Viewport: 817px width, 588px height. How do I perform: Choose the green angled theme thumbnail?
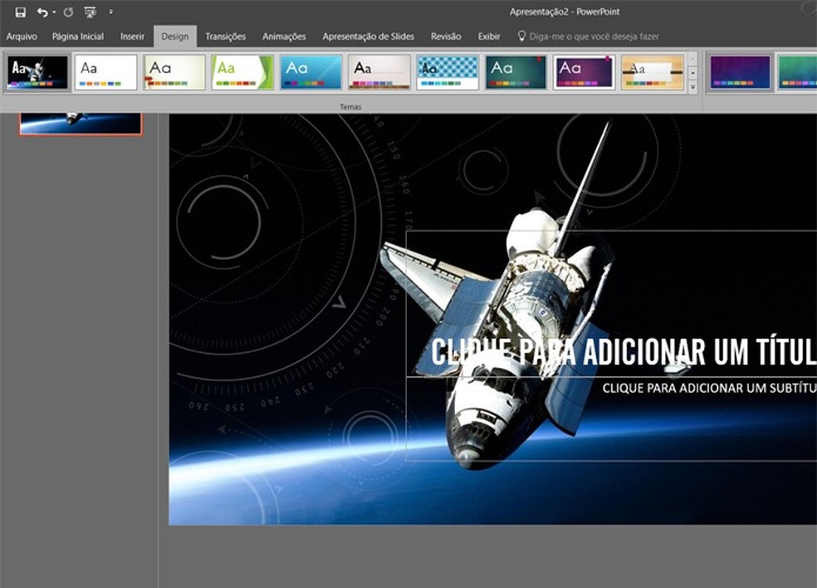pos(242,72)
